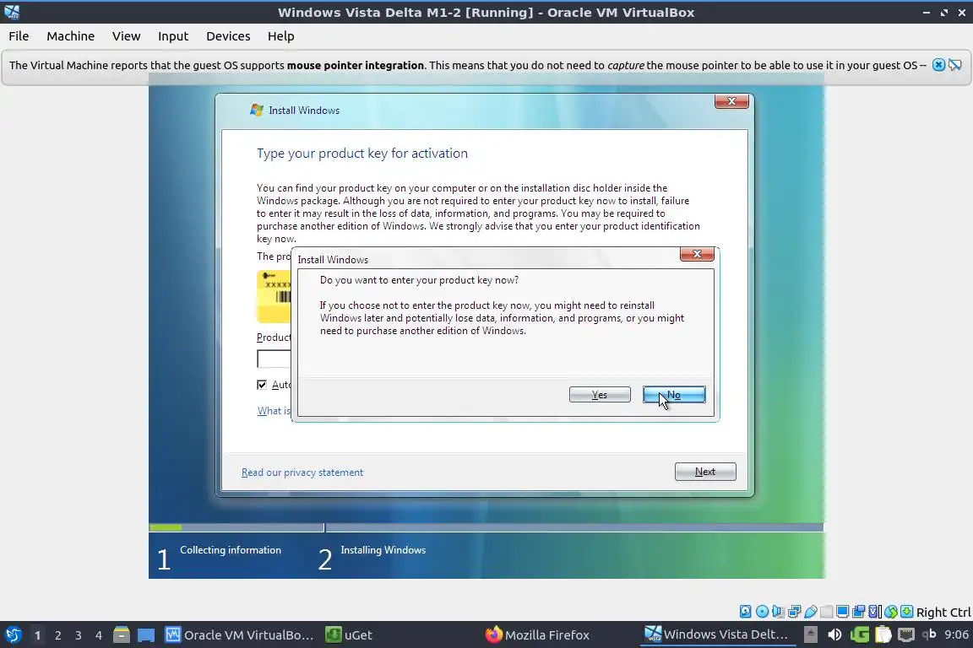The height and width of the screenshot is (648, 973).
Task: Click the CPU virtualization status icon
Action: 875,612
